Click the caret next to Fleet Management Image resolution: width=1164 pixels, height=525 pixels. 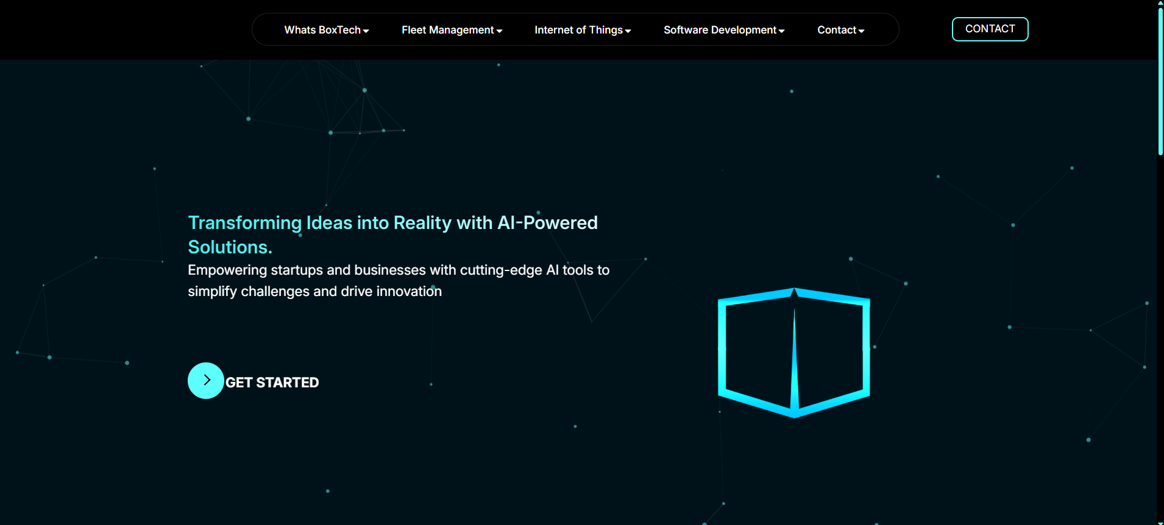(x=499, y=31)
